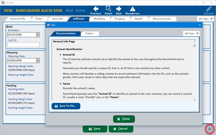Click 'Animal Identification' heading in documentation
The width and height of the screenshot is (216, 135).
point(69,49)
